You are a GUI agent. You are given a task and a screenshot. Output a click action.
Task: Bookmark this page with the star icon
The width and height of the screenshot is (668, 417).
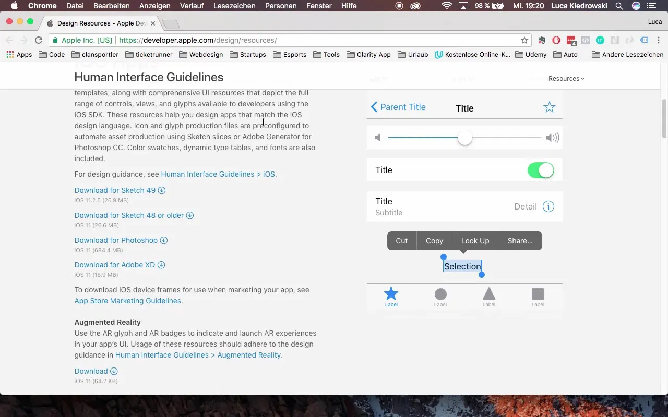coord(524,40)
